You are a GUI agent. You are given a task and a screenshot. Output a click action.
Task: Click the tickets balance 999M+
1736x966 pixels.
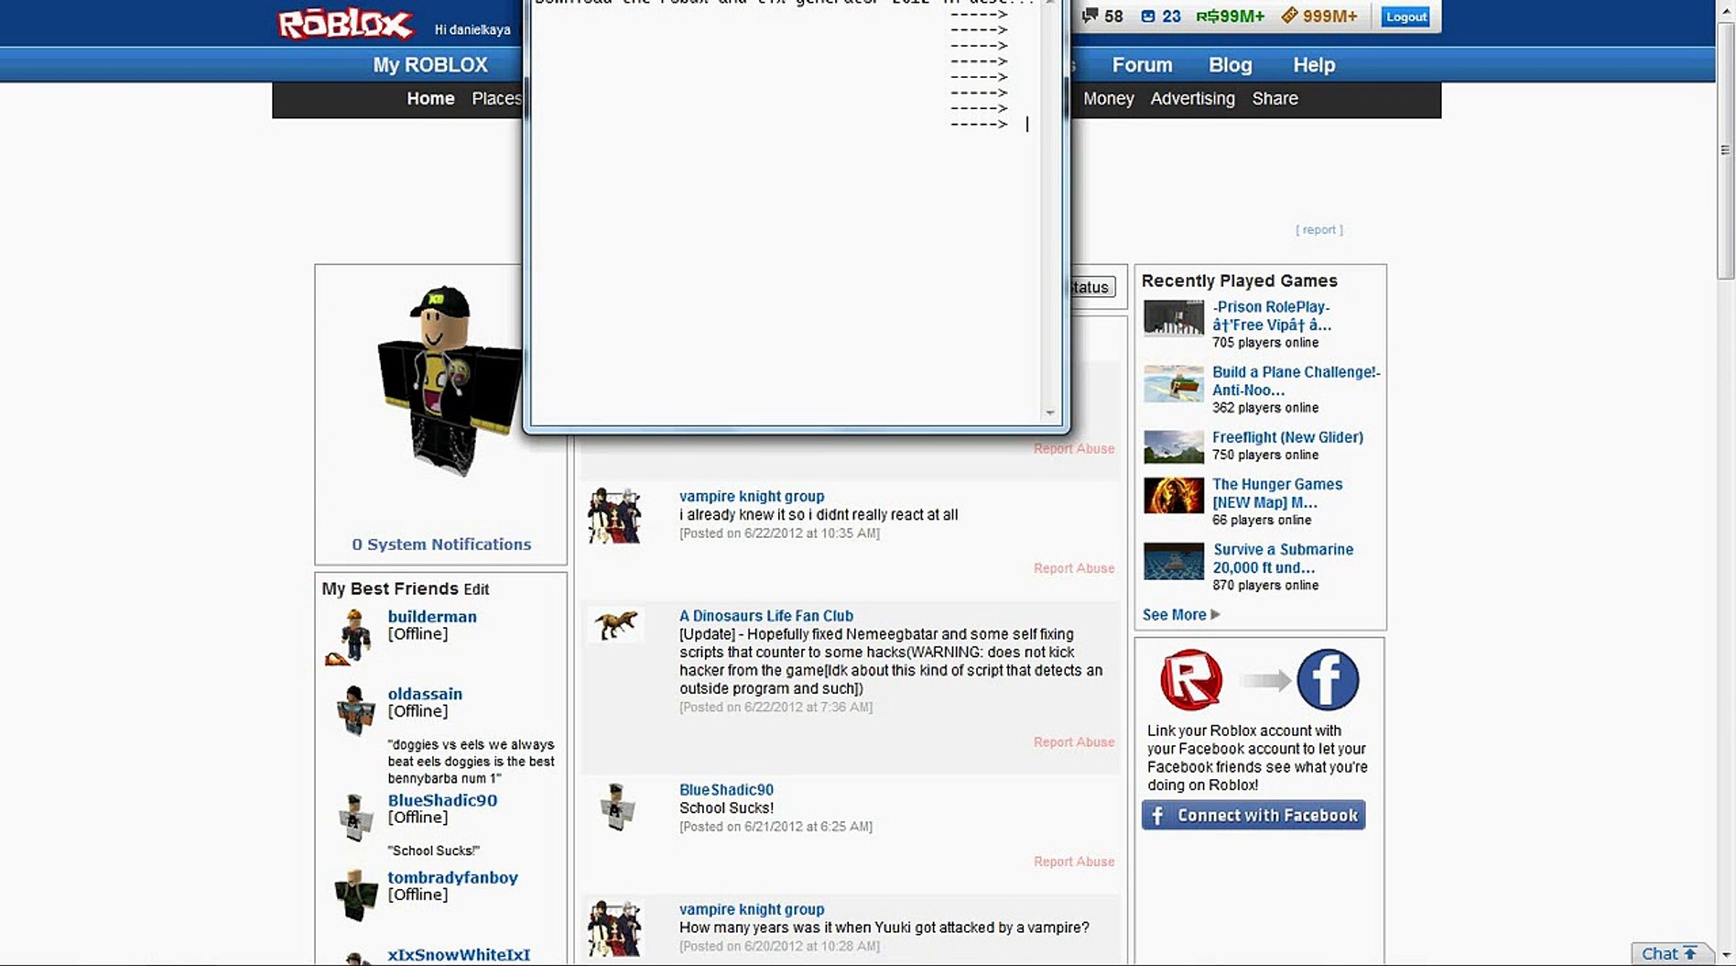tap(1319, 16)
